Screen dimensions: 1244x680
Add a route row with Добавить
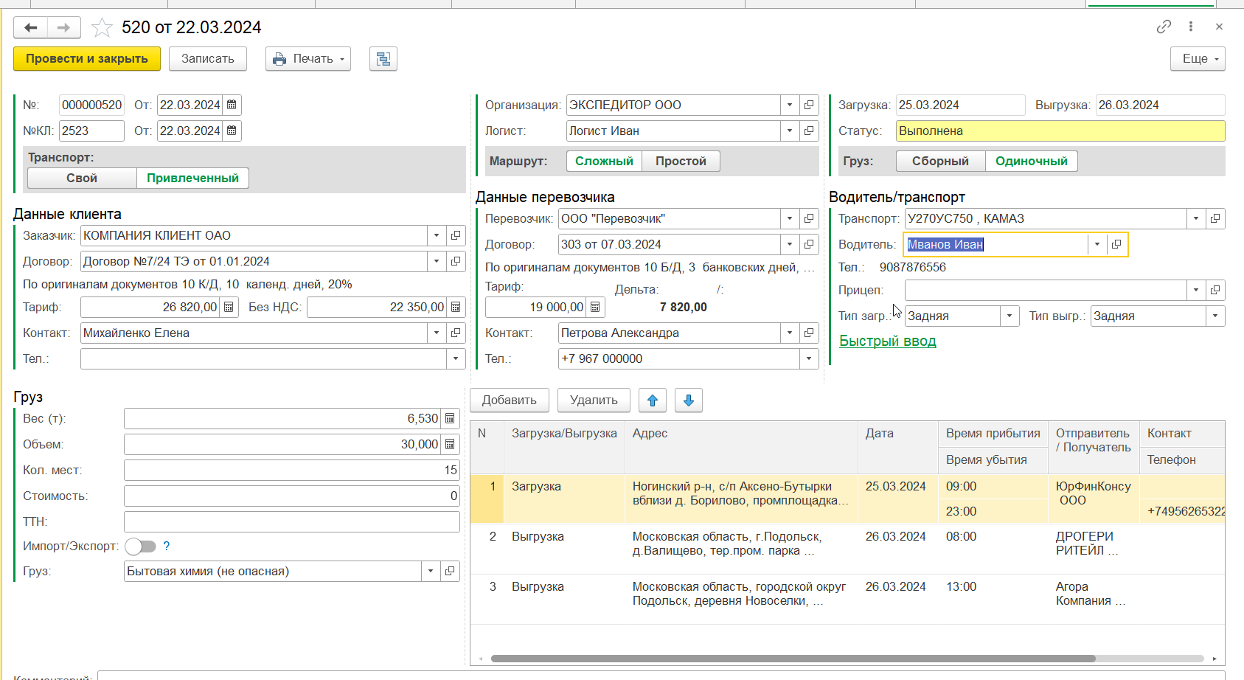510,400
